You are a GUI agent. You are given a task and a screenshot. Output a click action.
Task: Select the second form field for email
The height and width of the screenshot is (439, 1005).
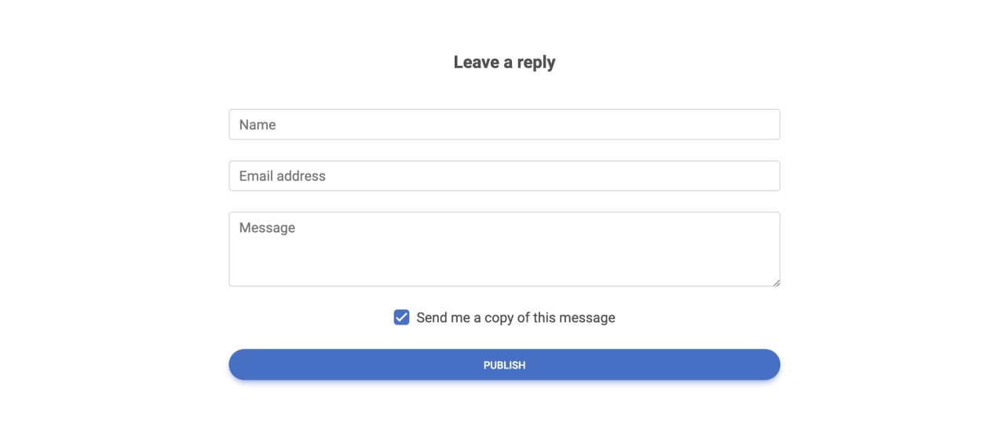[x=504, y=176]
